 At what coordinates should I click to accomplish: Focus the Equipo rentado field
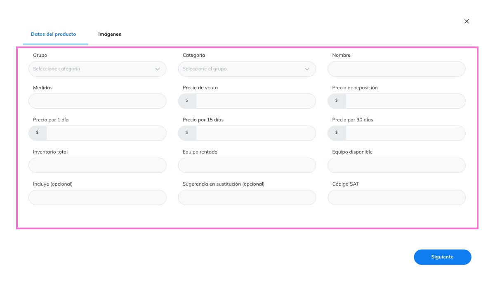point(247,165)
